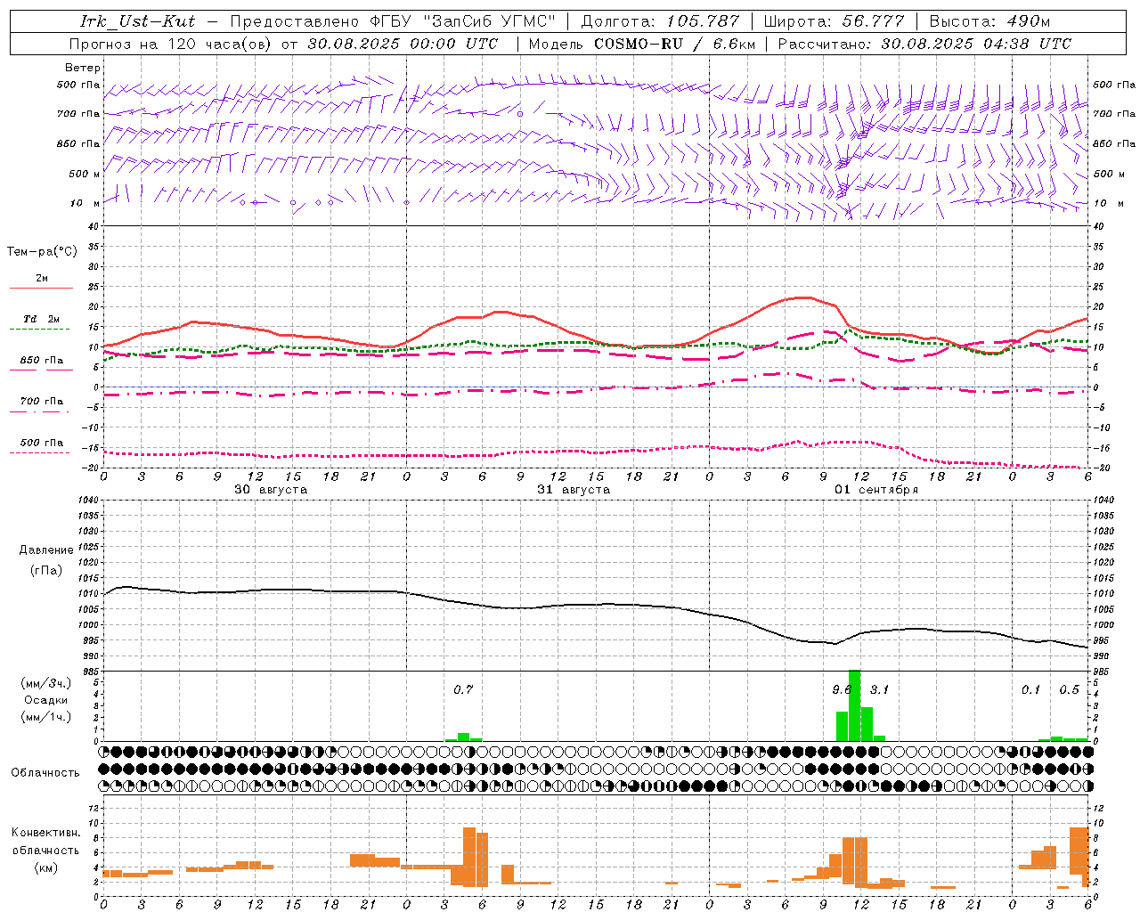Click the station name "Irk_Ust-Kut" in the header

[137, 21]
